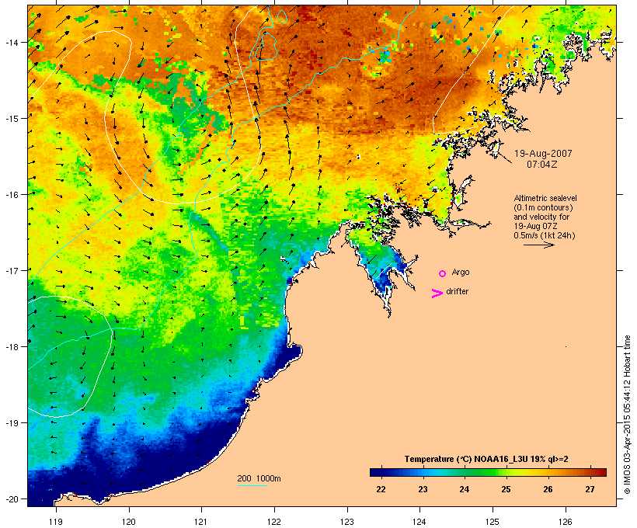Click the colorbar value 27

(590, 489)
